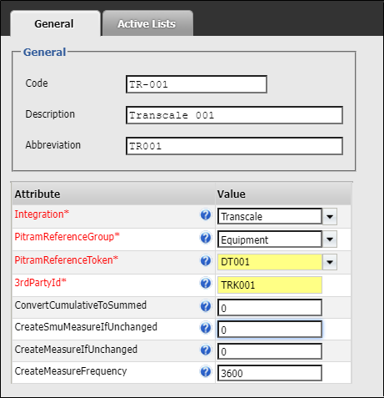Expand the Integration dropdown arrow
The image size is (384, 398).
(330, 216)
